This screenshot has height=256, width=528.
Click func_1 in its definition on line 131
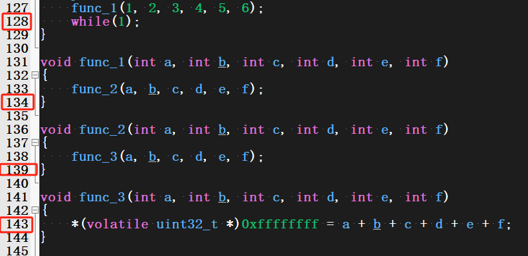click(x=102, y=62)
